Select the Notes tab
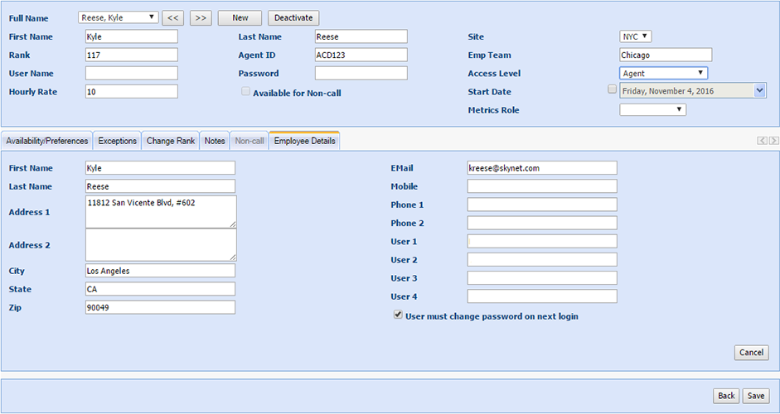 click(215, 141)
